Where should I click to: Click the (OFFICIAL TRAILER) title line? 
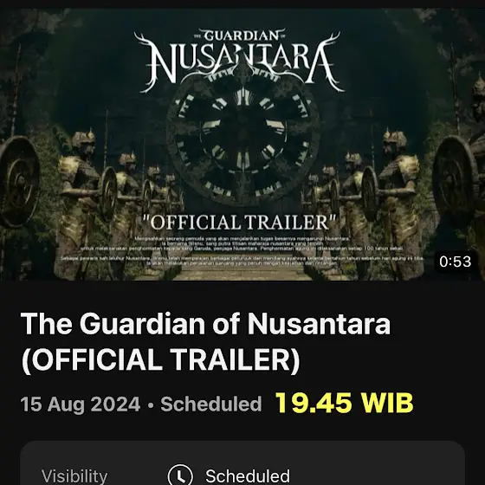pyautogui.click(x=160, y=359)
